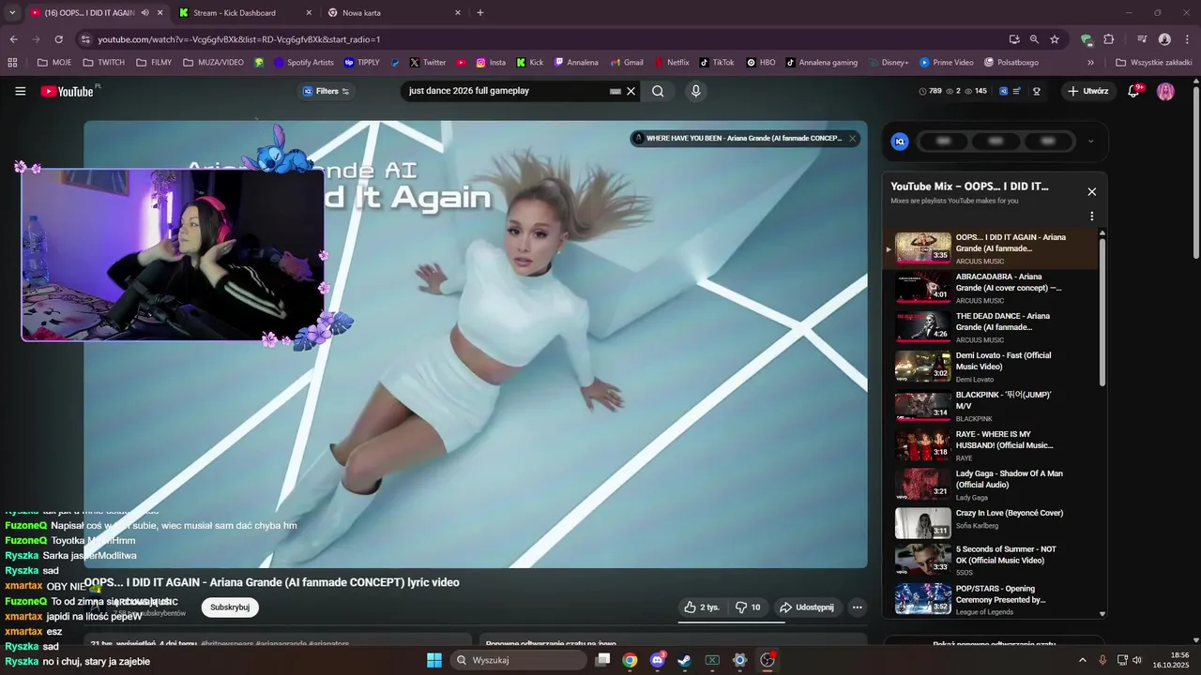Open a new browser tab with plus
The width and height of the screenshot is (1201, 675).
(x=480, y=12)
